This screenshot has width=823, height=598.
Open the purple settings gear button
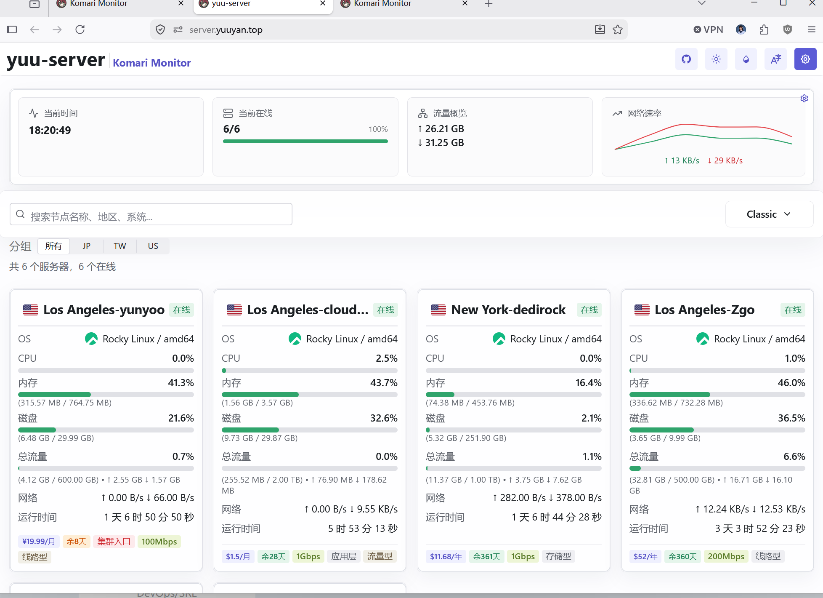(x=805, y=59)
